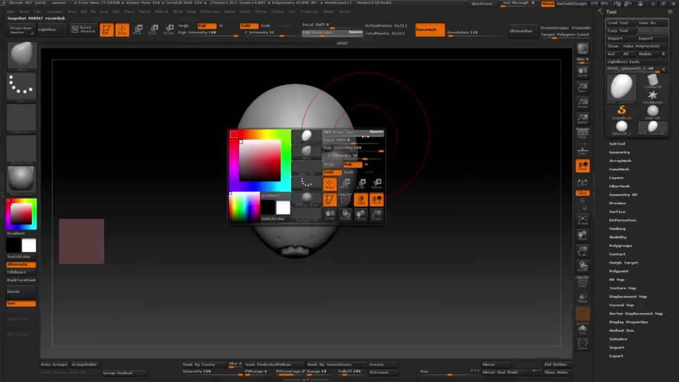Open the Stroke menu in menu bar

260,11
